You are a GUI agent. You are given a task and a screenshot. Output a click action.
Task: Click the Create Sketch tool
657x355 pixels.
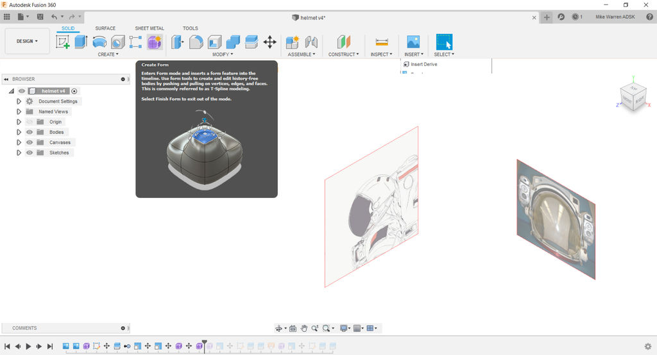[x=62, y=42]
